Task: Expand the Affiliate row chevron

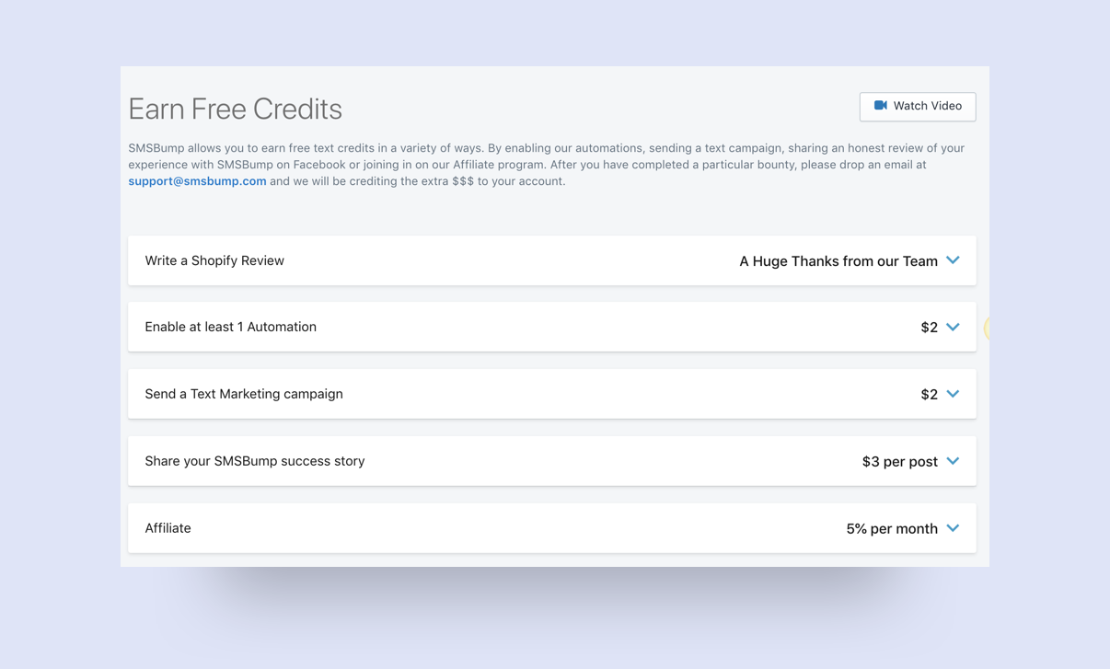Action: click(953, 528)
